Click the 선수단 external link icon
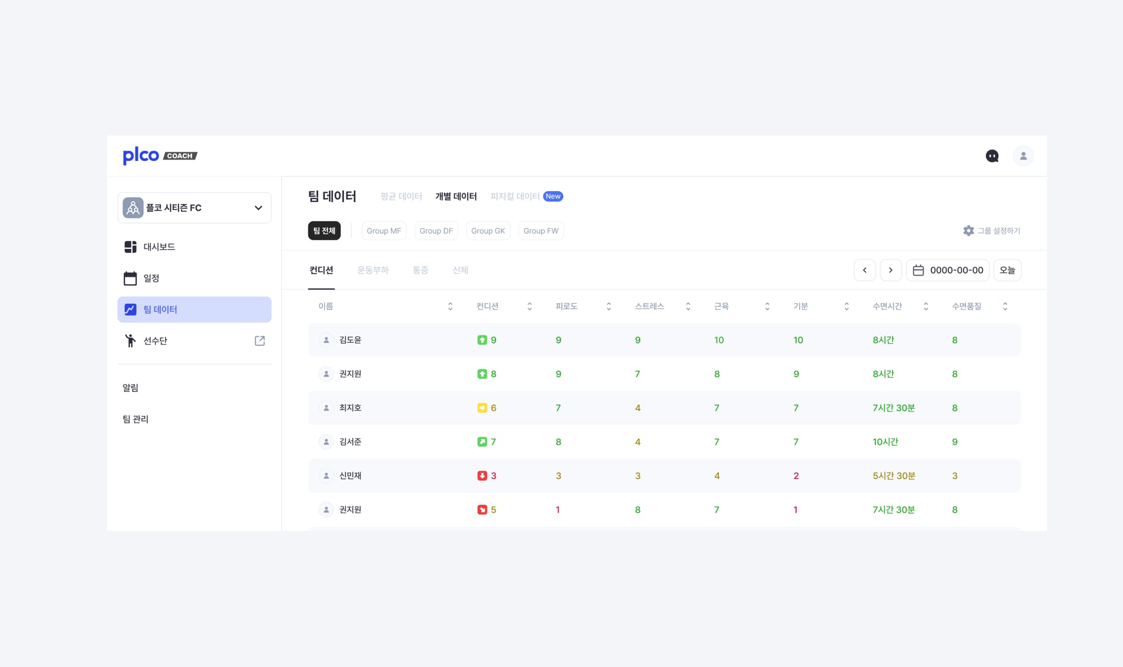 [x=259, y=341]
